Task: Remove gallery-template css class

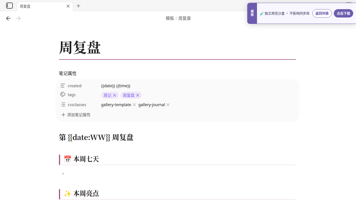Action: click(134, 105)
